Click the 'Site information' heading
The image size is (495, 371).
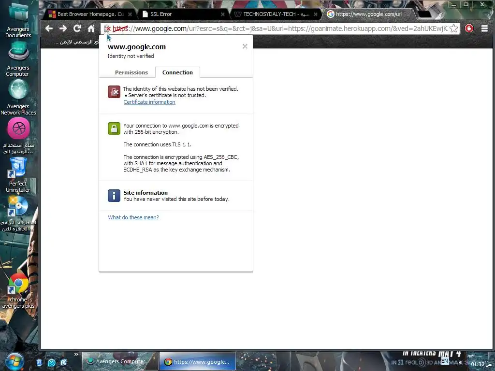pyautogui.click(x=146, y=193)
